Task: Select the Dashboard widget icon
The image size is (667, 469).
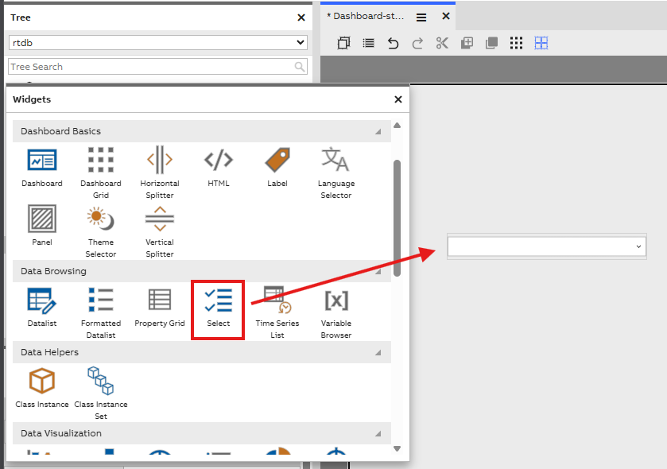Action: (41, 160)
